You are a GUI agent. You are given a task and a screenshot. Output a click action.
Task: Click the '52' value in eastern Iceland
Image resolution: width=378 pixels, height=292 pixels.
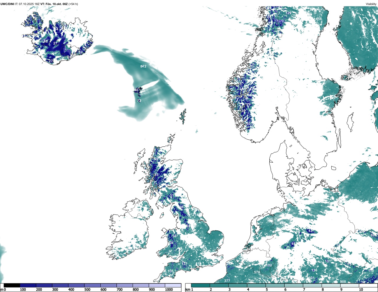(81, 52)
